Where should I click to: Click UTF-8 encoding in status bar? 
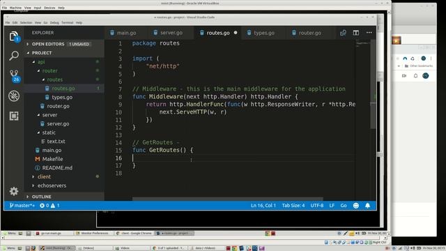click(x=317, y=206)
